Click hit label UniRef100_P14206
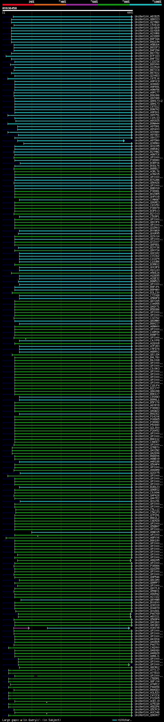This screenshot has width=164, height=722. [147, 417]
